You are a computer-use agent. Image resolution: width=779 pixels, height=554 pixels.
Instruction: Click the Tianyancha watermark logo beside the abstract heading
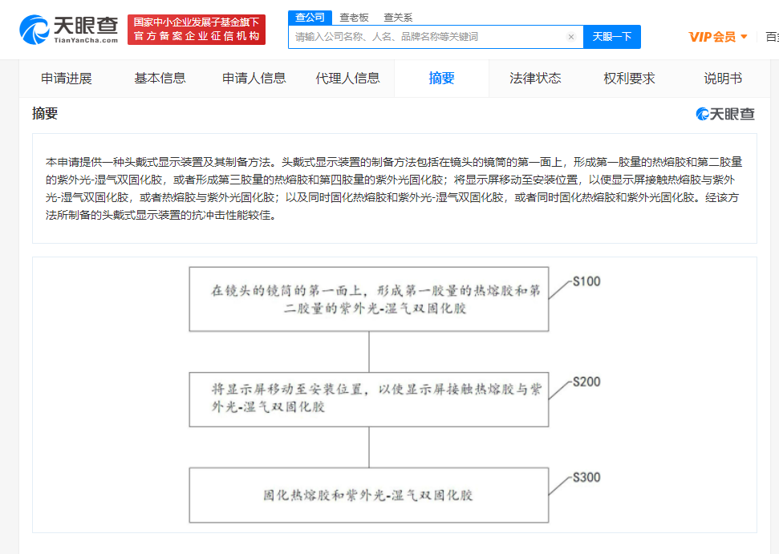[725, 114]
